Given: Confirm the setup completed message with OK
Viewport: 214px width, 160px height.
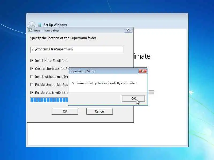Looking at the screenshot, I should click(x=133, y=98).
